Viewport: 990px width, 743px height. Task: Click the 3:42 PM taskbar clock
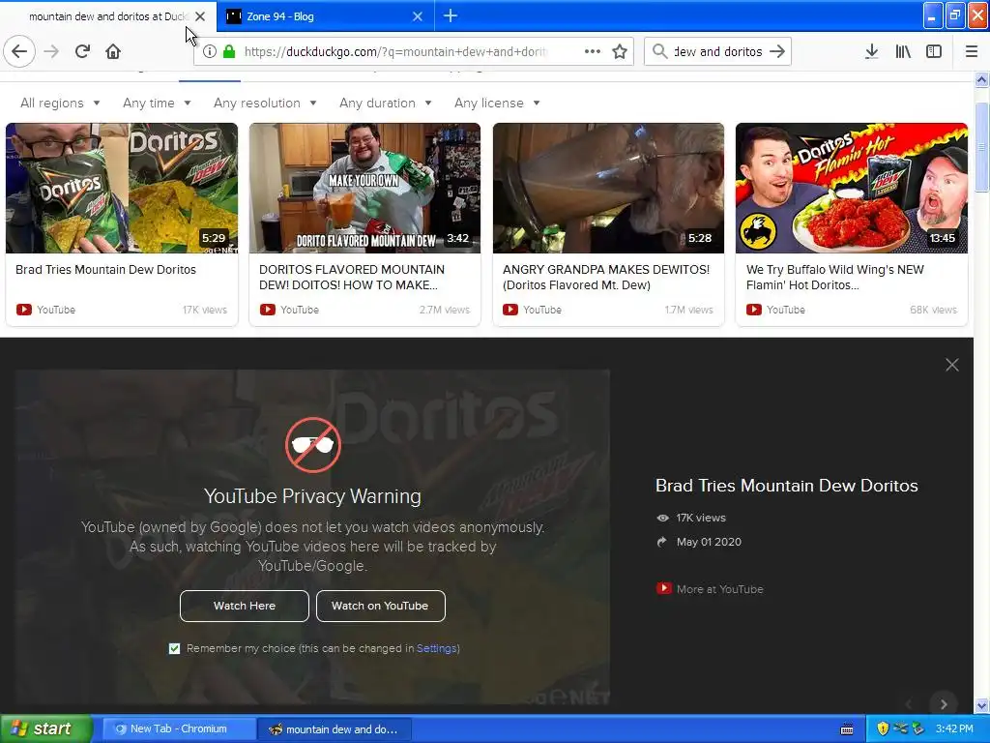coord(954,728)
